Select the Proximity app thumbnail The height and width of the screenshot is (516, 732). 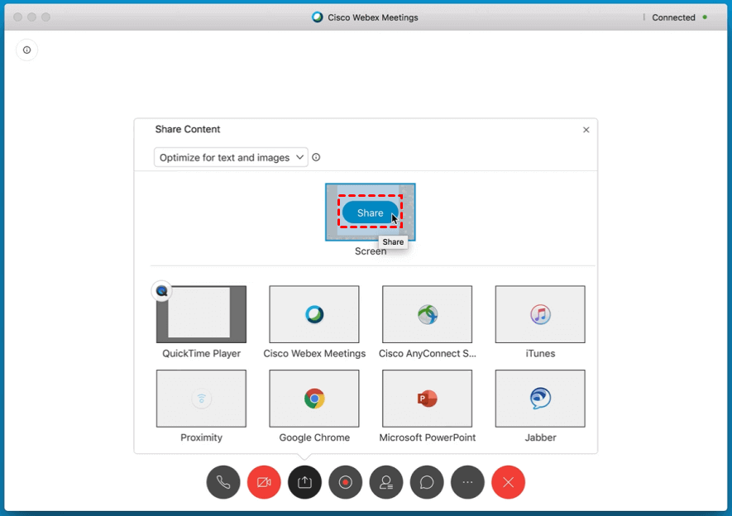tap(201, 399)
